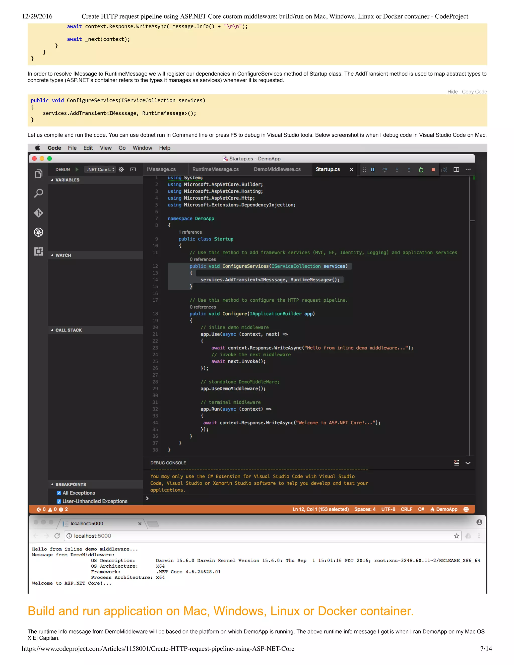
Task: Collapse the WATCH section
Action: point(95,255)
